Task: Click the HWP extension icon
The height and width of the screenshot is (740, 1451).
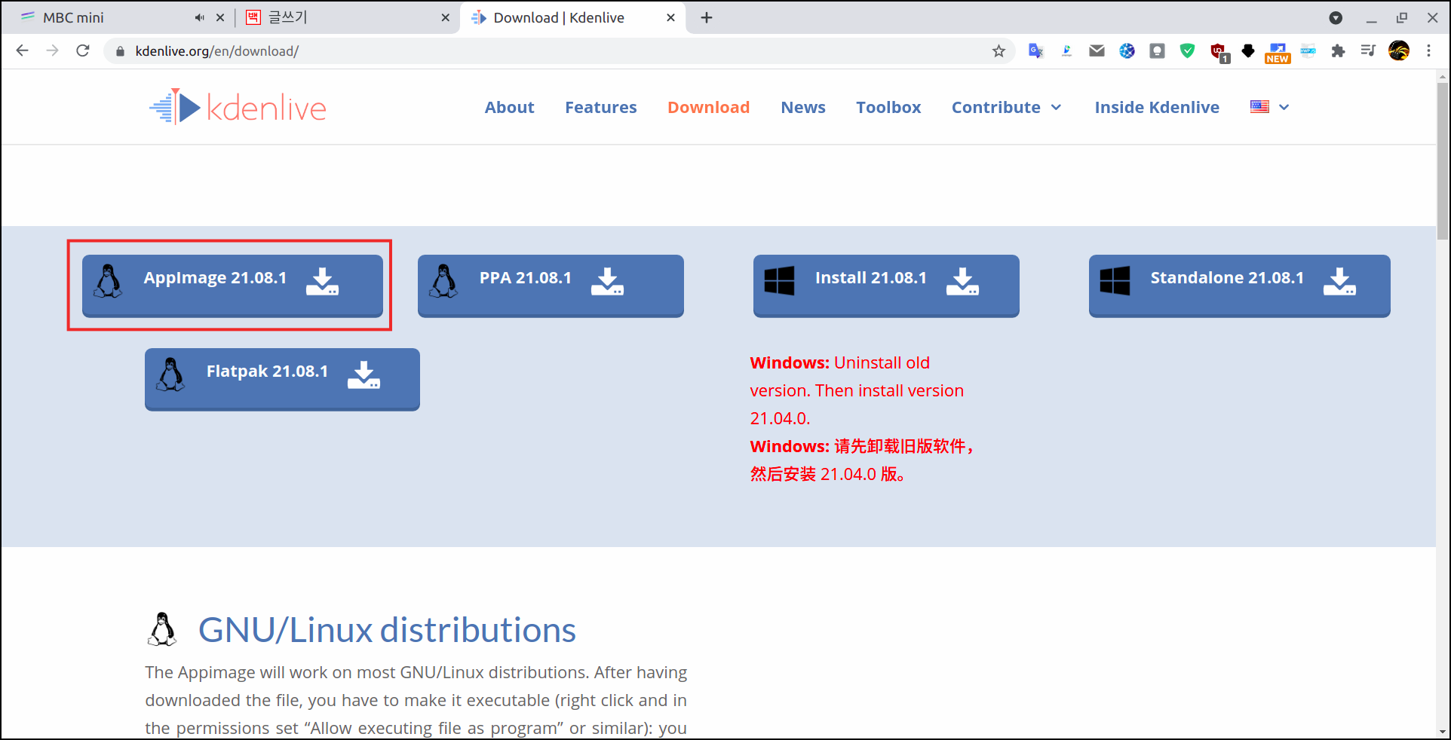Action: coord(1308,50)
